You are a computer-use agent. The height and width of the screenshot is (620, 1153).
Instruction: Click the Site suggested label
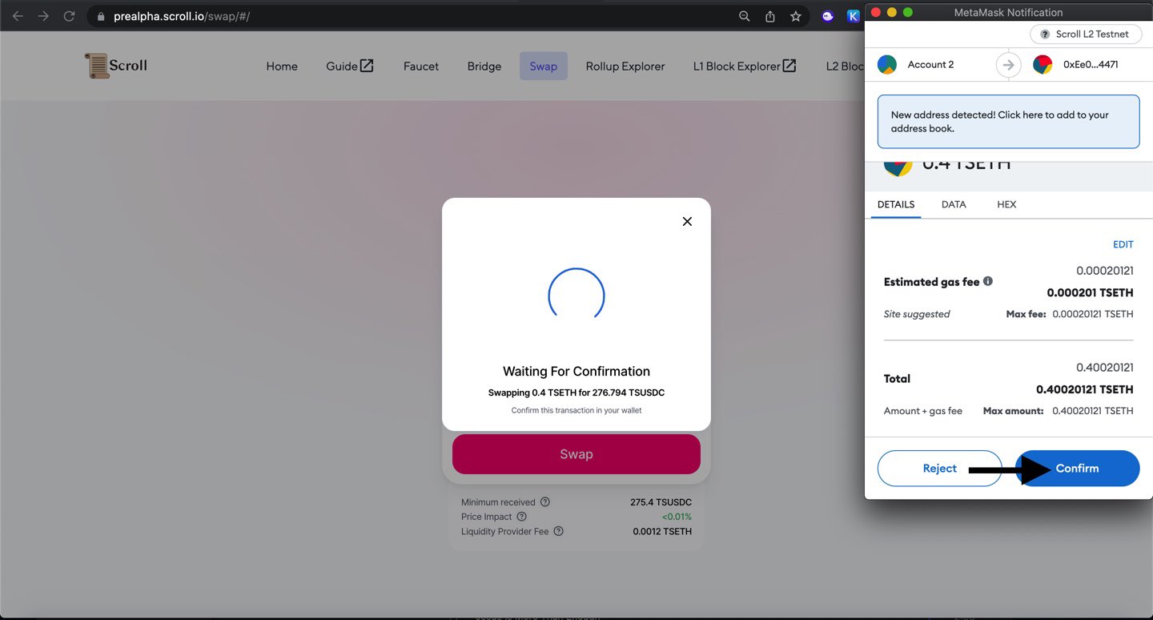(x=917, y=314)
